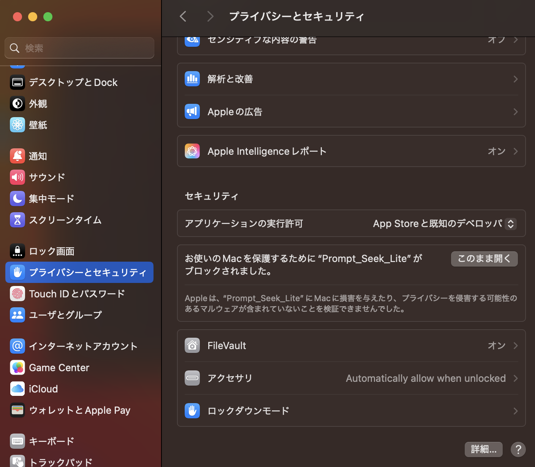Viewport: 535px width, 467px height.
Task: Click the yellow minimize window button
Action: (33, 17)
